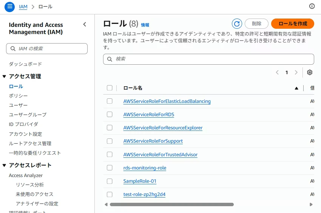The width and height of the screenshot is (321, 213).
Task: Click the ロール名 column header
Action: [133, 88]
